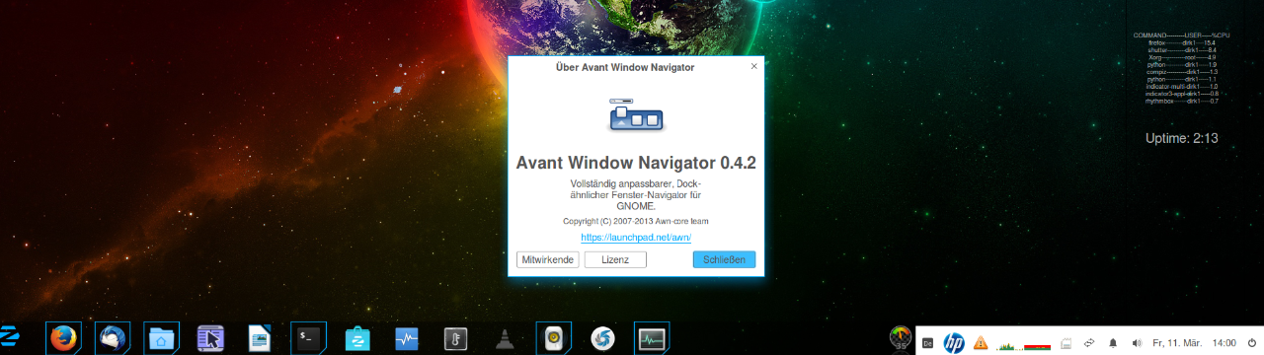
Task: Open Thunderbird mail from the dock
Action: (x=113, y=338)
